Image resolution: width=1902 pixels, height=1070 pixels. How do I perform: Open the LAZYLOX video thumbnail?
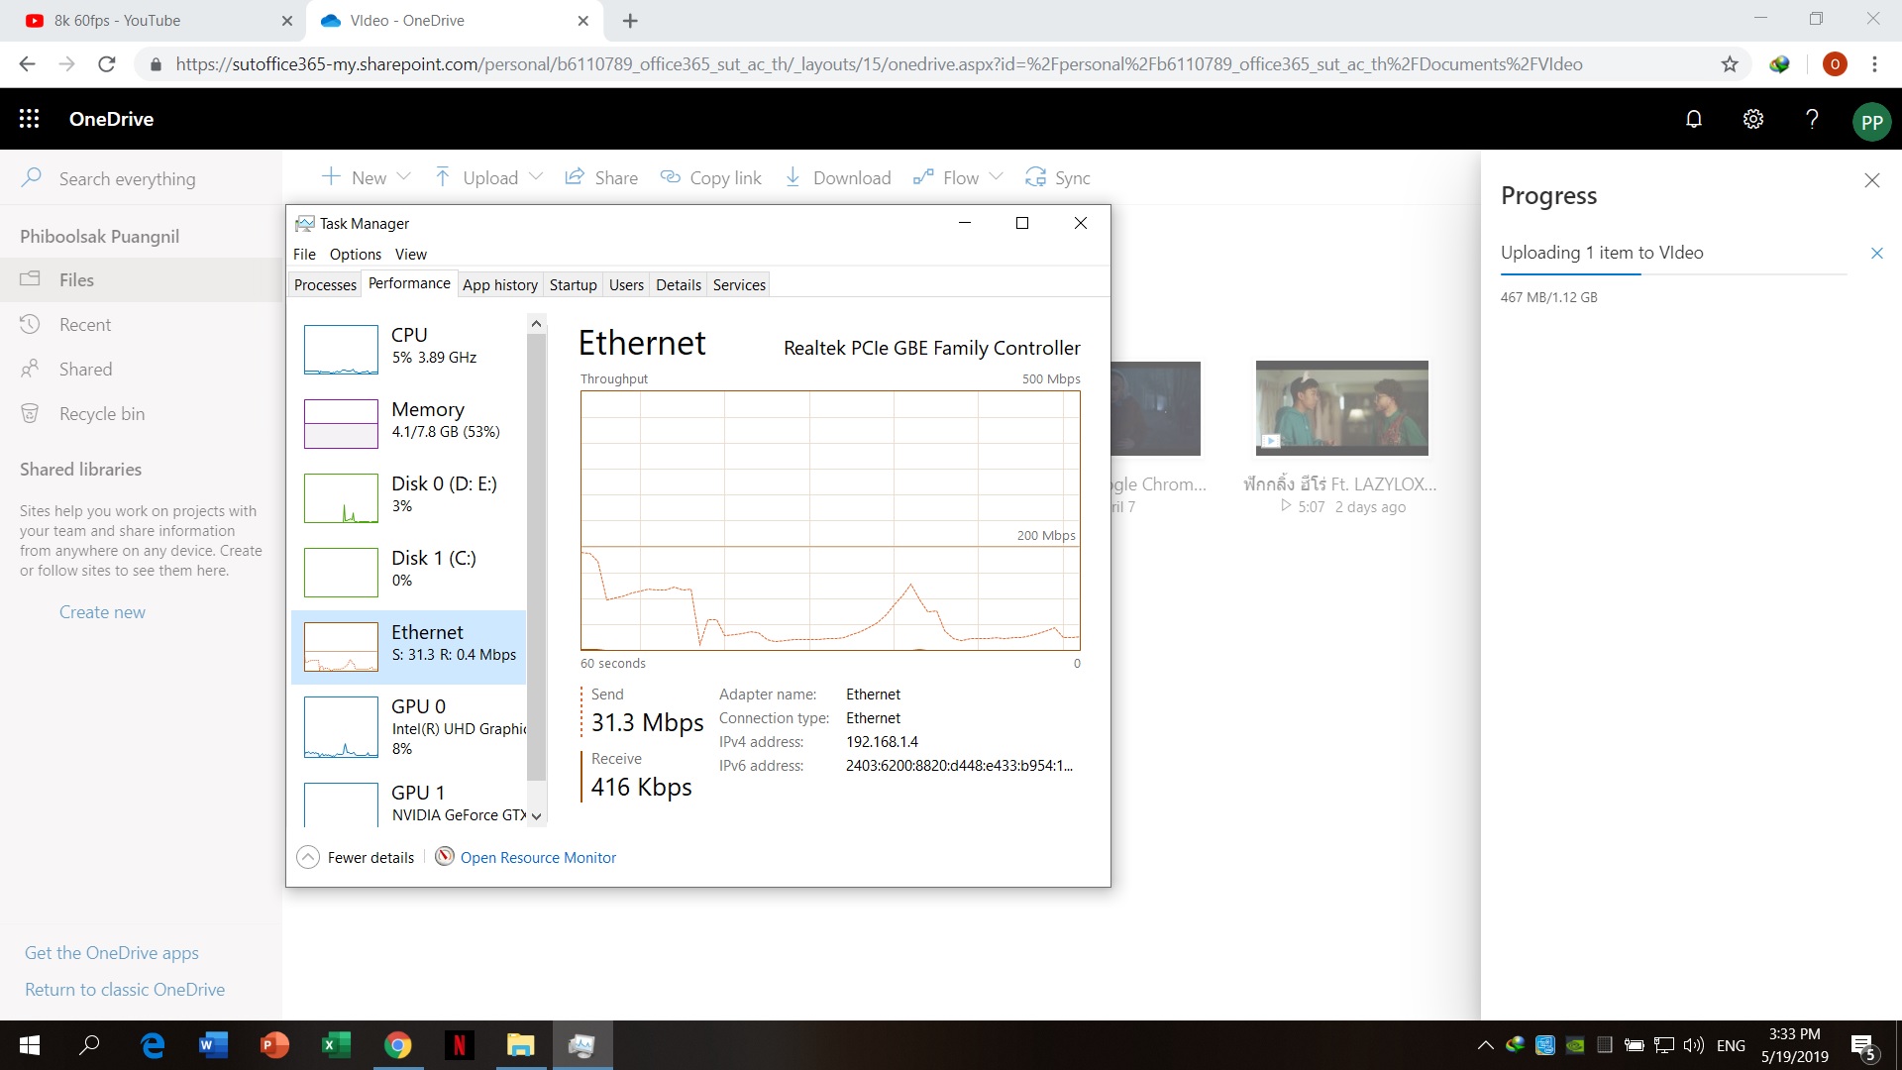tap(1341, 408)
